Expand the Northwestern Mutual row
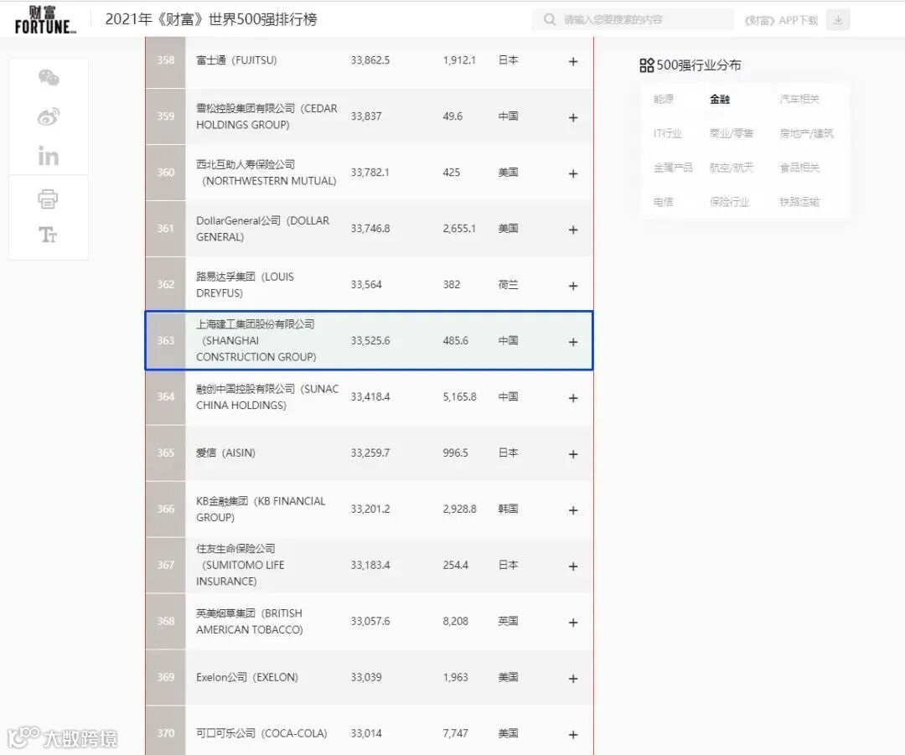The image size is (905, 755). 573,173
